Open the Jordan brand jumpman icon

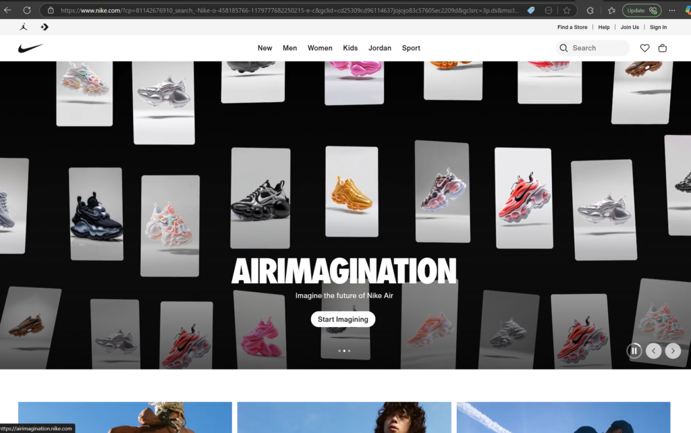click(24, 27)
